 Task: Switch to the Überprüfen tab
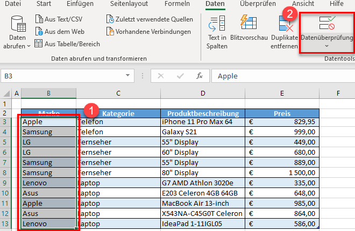258,4
